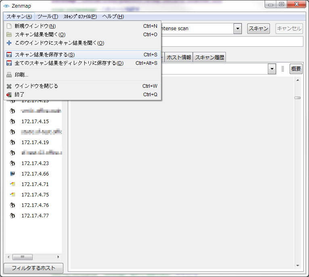Click the Zenmap eye icon in title bar
Image resolution: width=309 pixels, height=277 pixels.
[6, 6]
